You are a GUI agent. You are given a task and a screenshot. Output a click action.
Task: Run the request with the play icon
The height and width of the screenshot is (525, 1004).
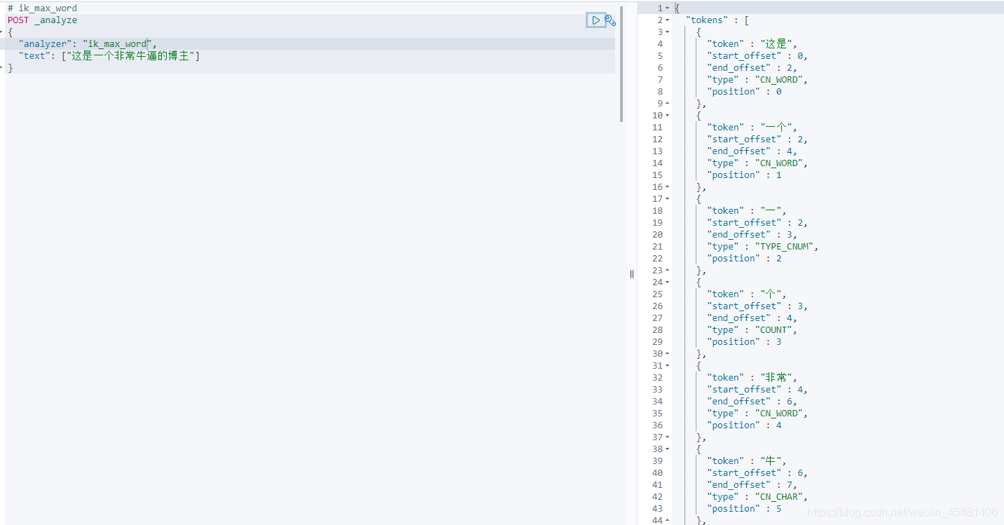click(596, 20)
